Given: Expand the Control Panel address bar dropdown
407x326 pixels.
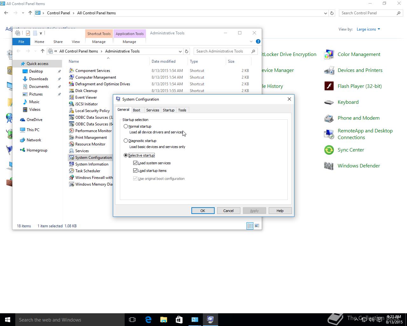Looking at the screenshot, I should click(325, 13).
